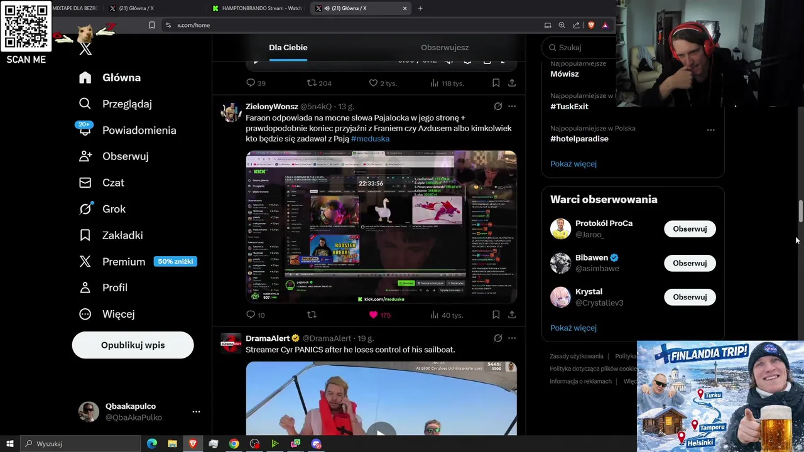
Task: Open trending topic #TuskExit
Action: pos(569,107)
